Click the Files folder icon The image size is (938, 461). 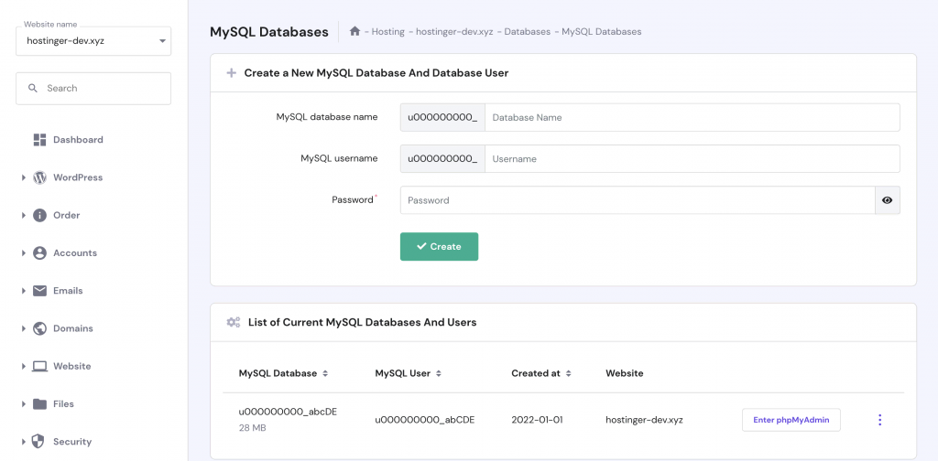pyautogui.click(x=40, y=404)
